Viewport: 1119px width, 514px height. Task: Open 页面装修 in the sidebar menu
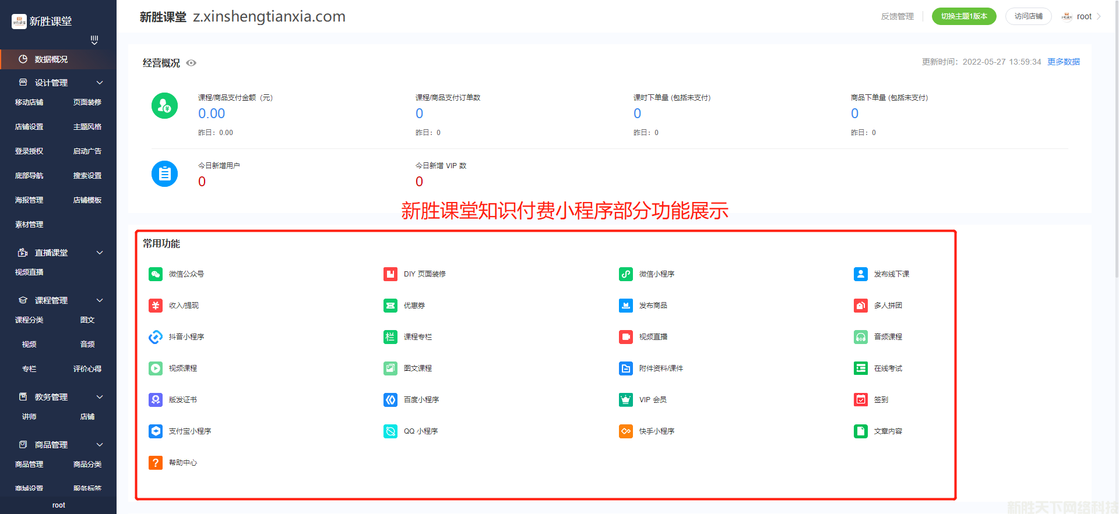[87, 102]
